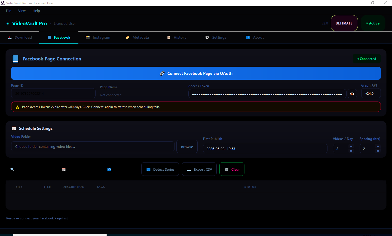Screen dimensions: 392x236
Task: Click the Schedule Settings calendar icon
Action: (x=14, y=128)
